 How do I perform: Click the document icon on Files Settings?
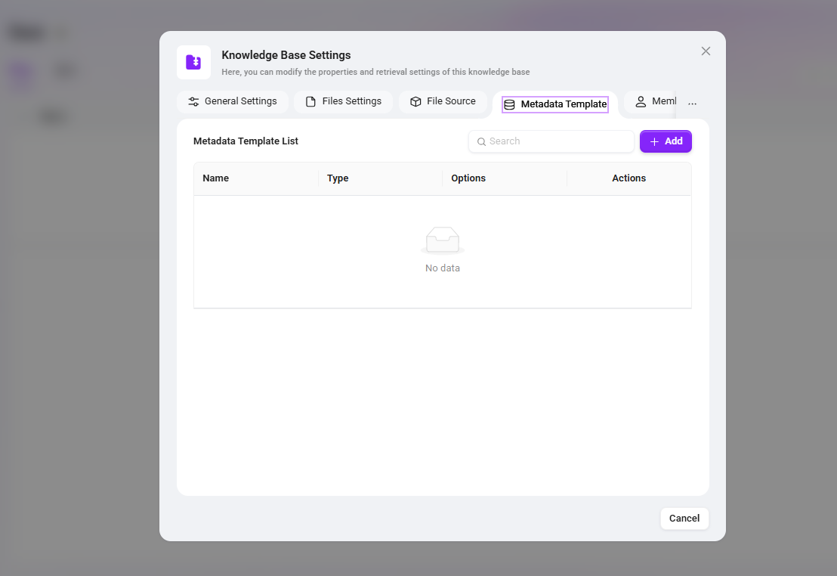[x=310, y=101]
